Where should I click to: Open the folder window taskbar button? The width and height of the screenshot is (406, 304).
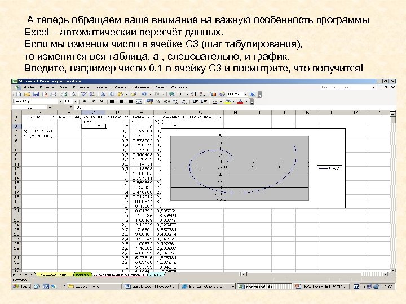pyautogui.click(x=94, y=287)
